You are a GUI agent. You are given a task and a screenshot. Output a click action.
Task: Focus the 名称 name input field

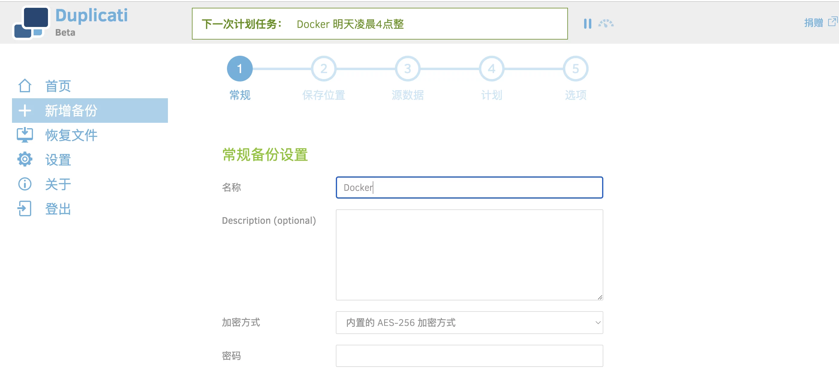469,187
